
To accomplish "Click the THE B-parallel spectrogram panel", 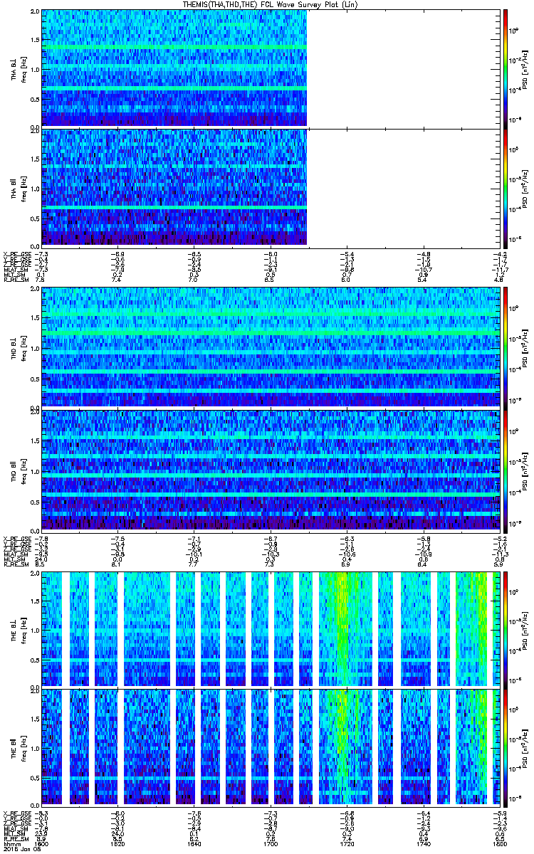I will click(x=269, y=746).
